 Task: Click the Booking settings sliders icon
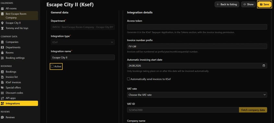click(2, 58)
